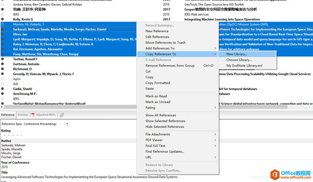The image size is (313, 182).
Task: Switch to the Preview tab
Action: click(23, 115)
